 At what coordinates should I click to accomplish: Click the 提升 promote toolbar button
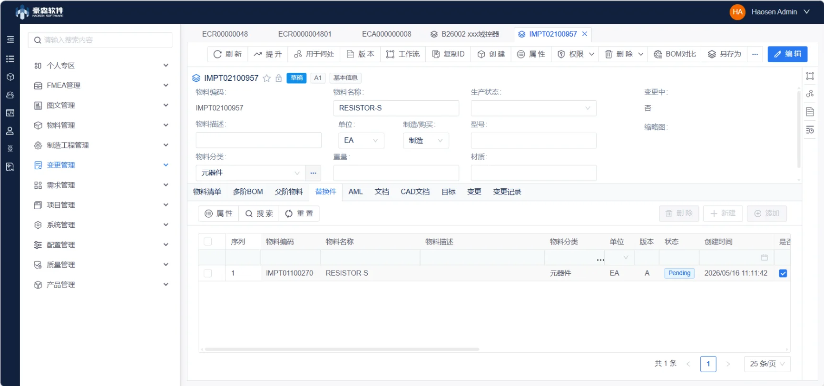268,54
